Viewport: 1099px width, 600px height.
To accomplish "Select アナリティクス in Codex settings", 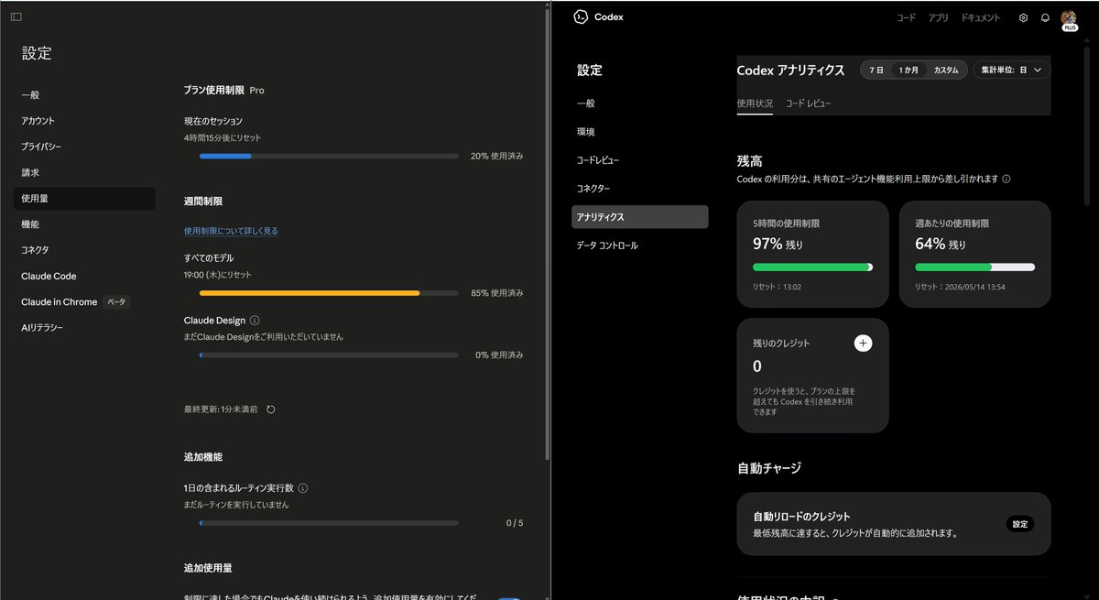I will (x=639, y=217).
